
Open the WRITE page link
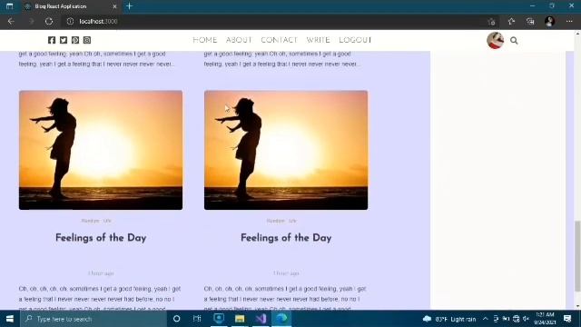318,40
